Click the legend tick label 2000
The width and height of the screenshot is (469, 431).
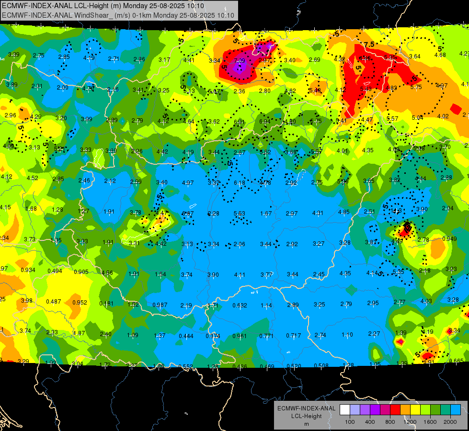450,422
